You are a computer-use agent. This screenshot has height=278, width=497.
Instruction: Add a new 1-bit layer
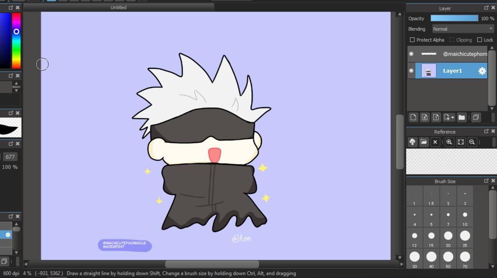click(x=436, y=117)
